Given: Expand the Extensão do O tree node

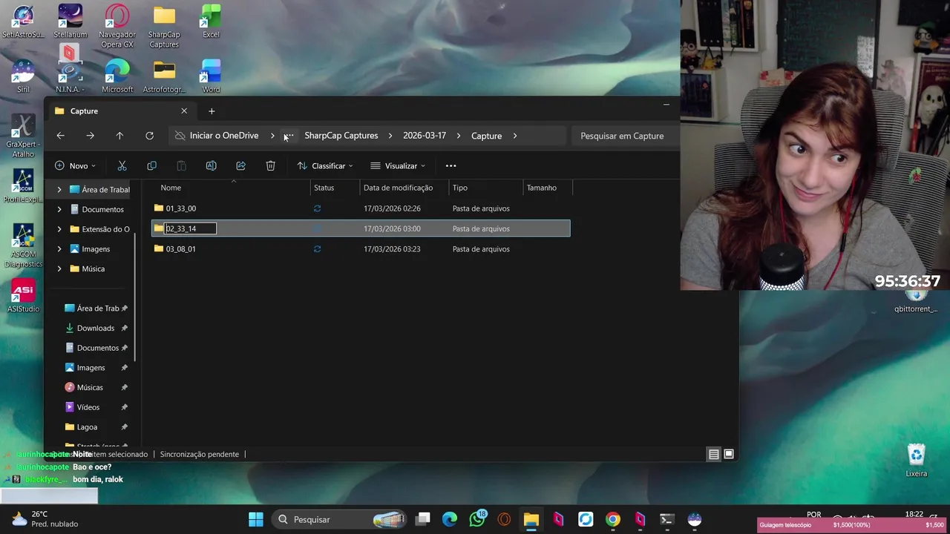Looking at the screenshot, I should click(59, 229).
